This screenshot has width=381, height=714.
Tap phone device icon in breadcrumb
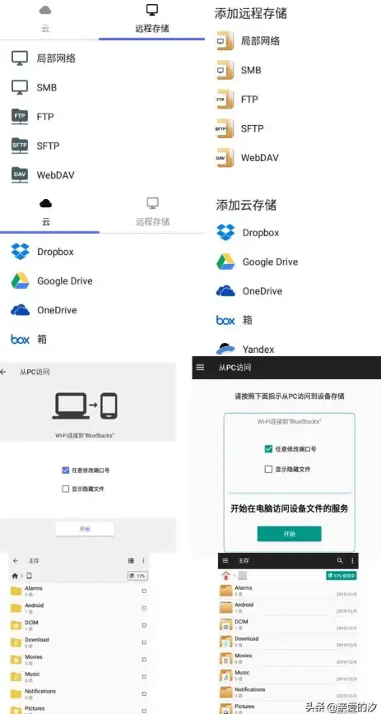point(29,576)
